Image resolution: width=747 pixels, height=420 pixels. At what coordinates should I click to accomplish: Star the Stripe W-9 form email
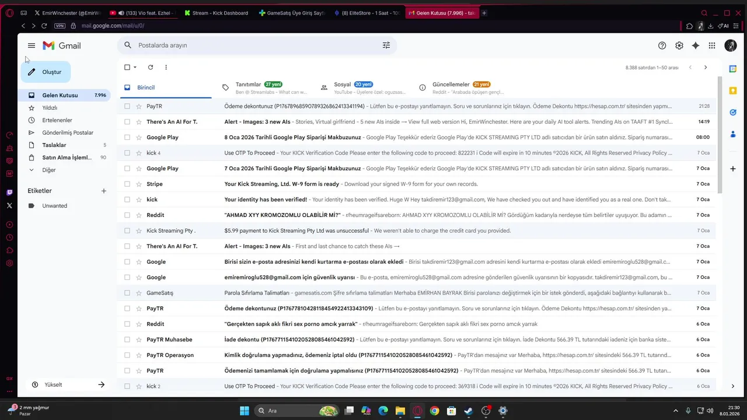pos(139,184)
